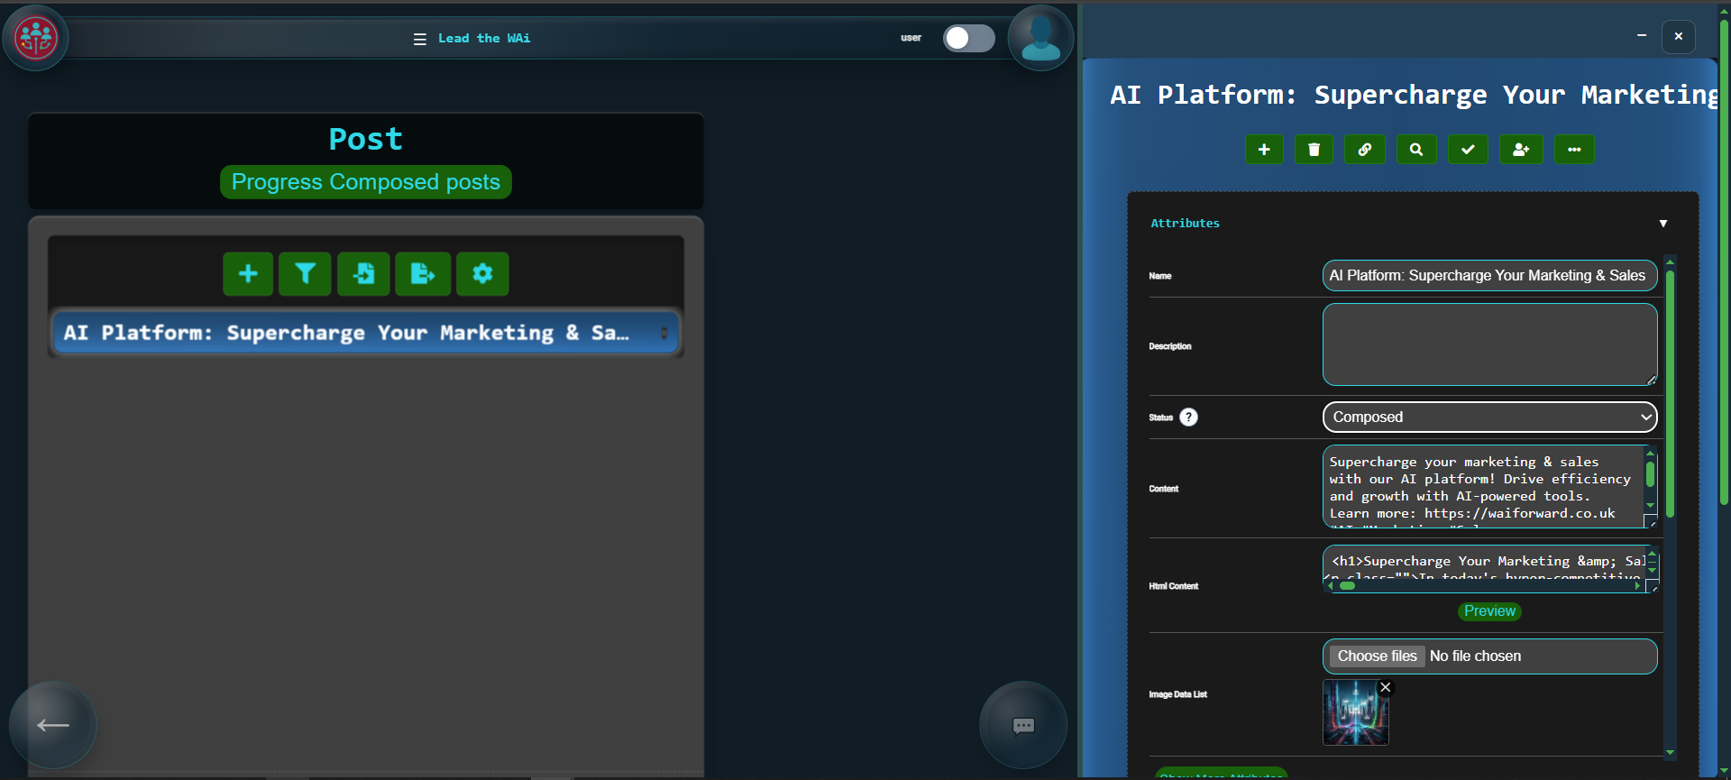This screenshot has height=780, width=1731.
Task: Click the Choose files button
Action: [x=1377, y=656]
